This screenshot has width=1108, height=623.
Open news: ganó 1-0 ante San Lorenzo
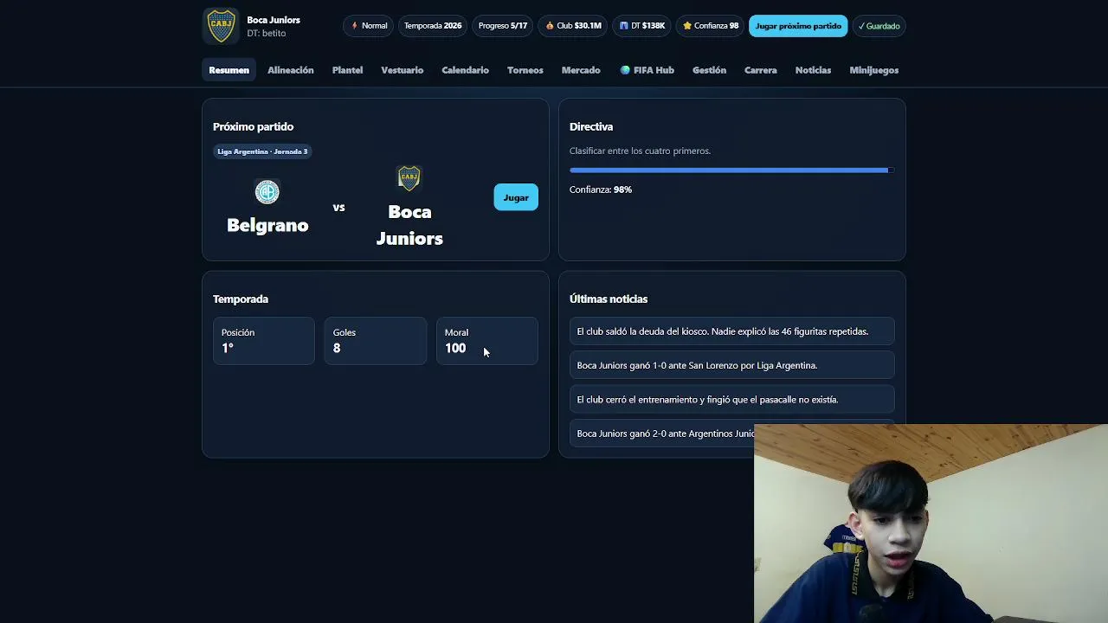pos(731,365)
